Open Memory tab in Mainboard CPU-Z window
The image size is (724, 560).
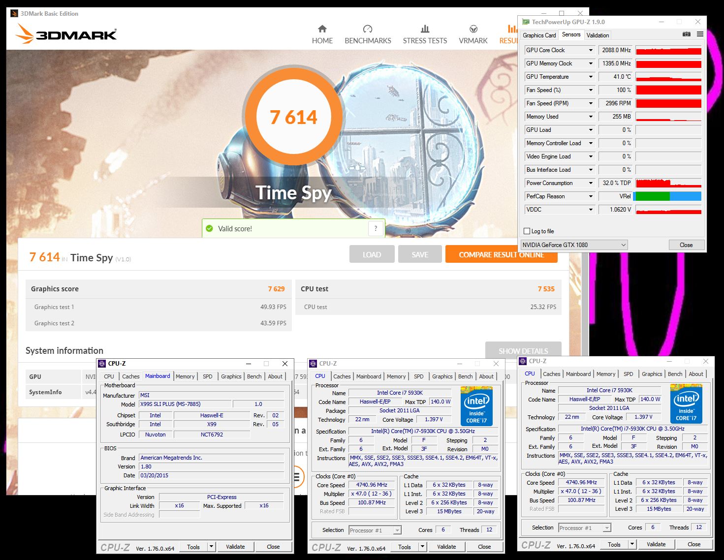click(x=185, y=376)
